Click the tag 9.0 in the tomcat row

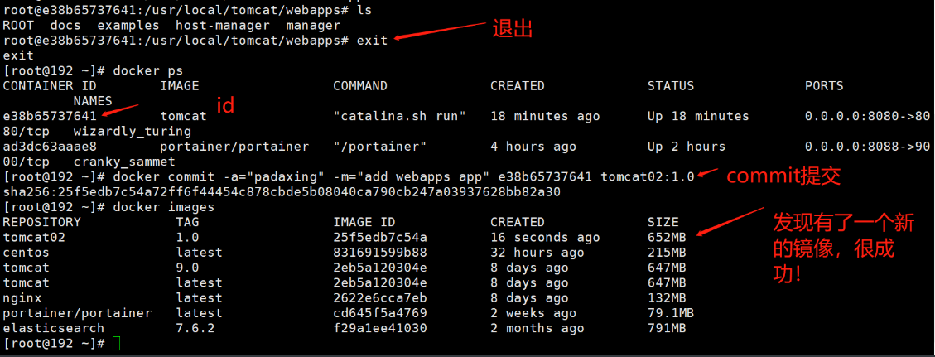pyautogui.click(x=187, y=268)
